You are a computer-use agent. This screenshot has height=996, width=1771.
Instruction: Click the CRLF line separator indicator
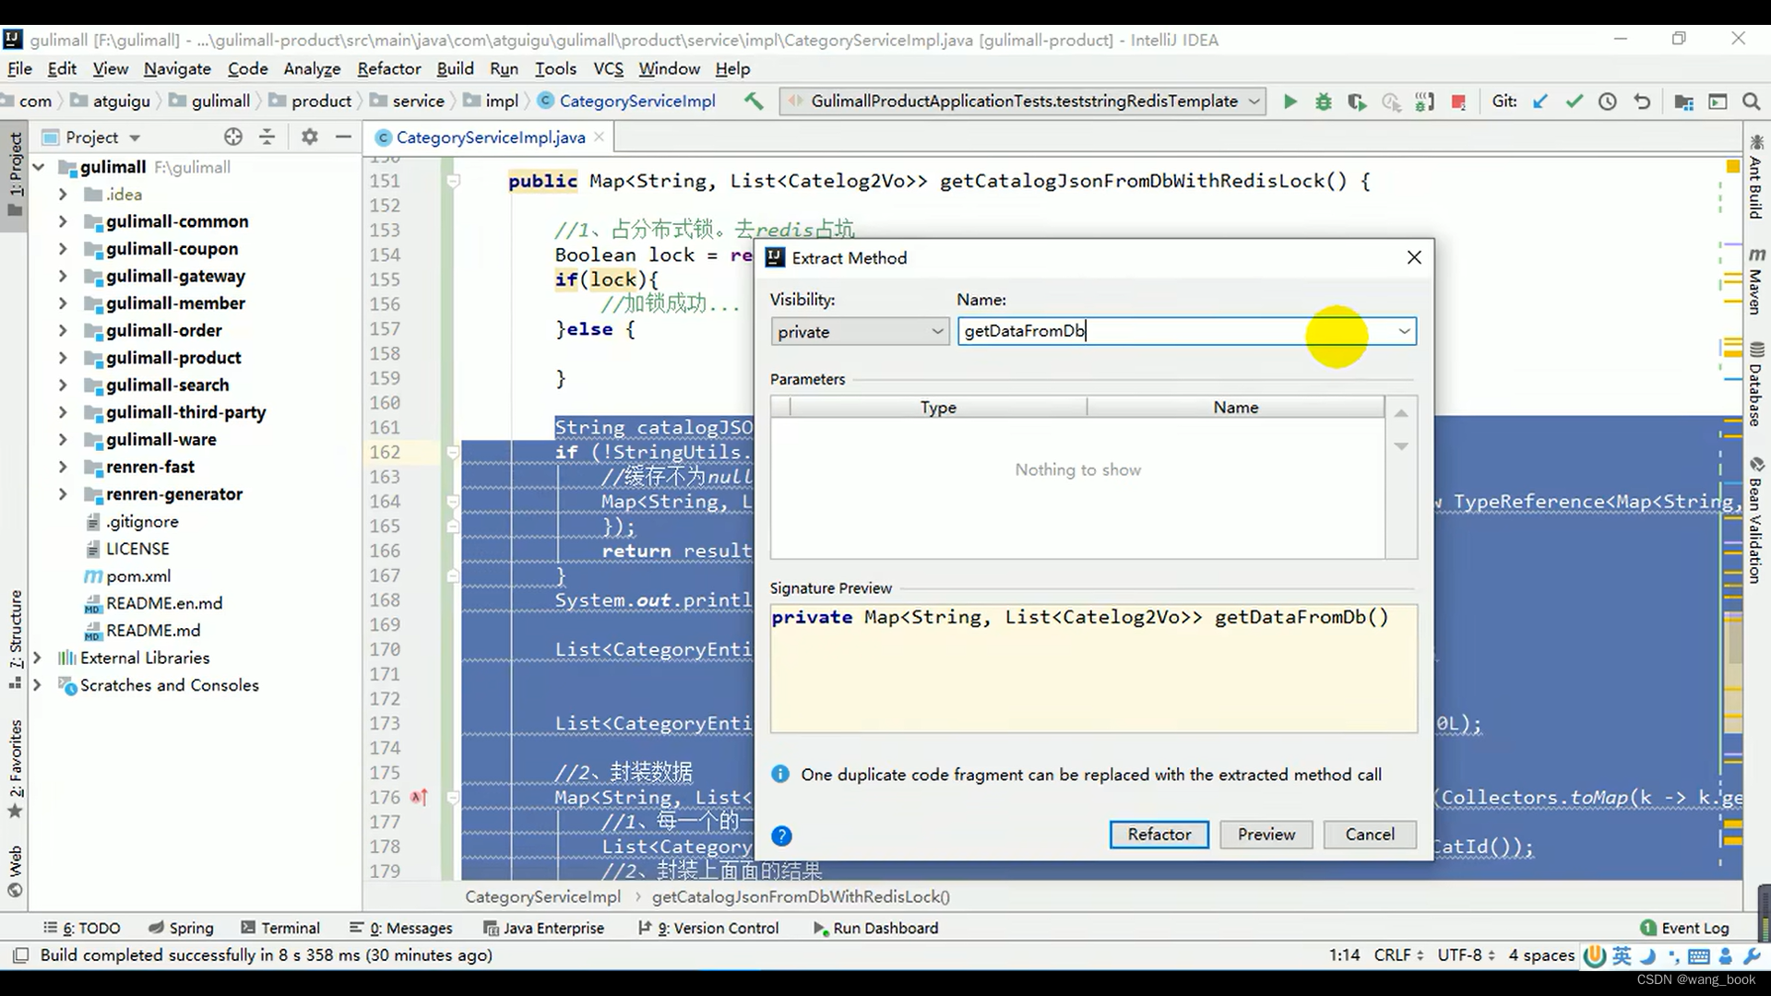point(1398,955)
